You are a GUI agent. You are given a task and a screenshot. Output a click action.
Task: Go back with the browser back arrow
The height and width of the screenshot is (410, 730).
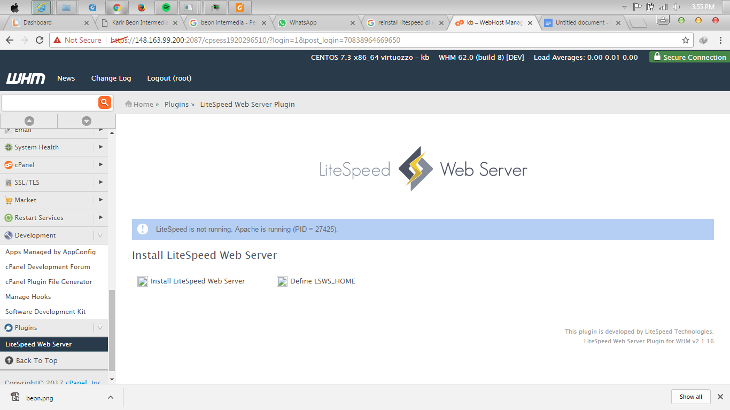click(x=9, y=40)
